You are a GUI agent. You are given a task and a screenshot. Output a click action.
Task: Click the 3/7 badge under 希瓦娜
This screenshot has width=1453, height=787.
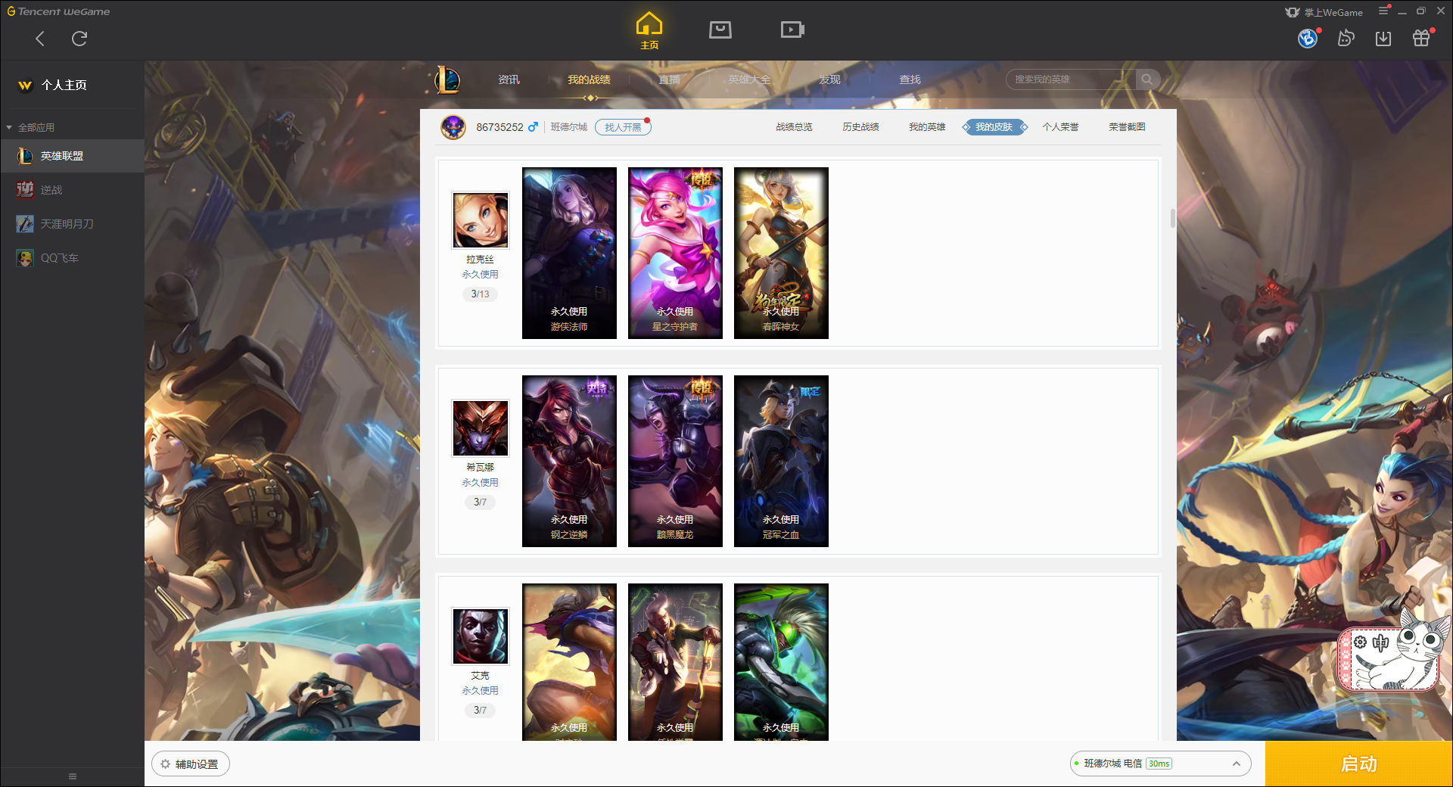pyautogui.click(x=480, y=502)
